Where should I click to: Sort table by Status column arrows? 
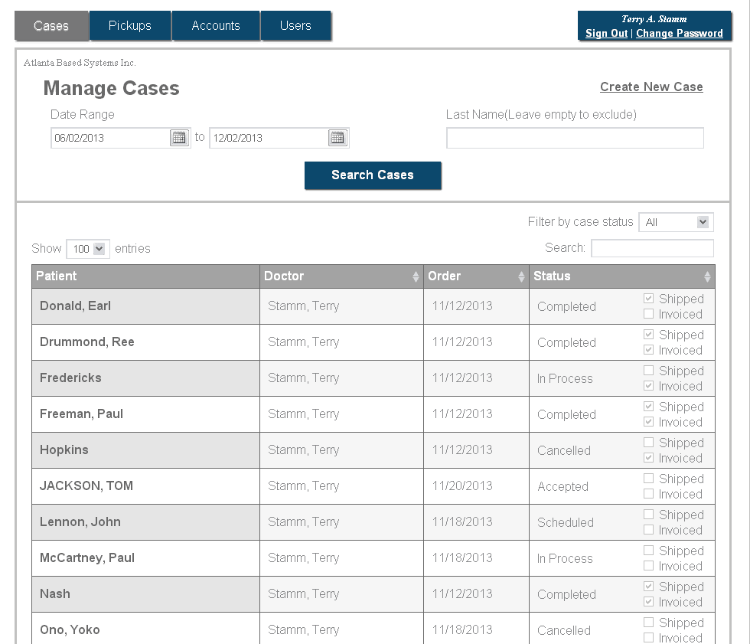(x=707, y=276)
